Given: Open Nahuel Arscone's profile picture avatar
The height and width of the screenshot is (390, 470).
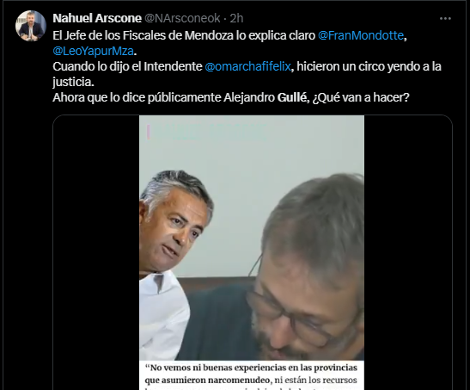Looking at the screenshot, I should point(31,26).
